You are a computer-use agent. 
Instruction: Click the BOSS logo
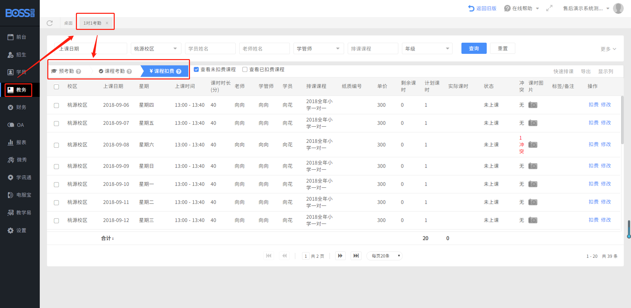pyautogui.click(x=20, y=13)
